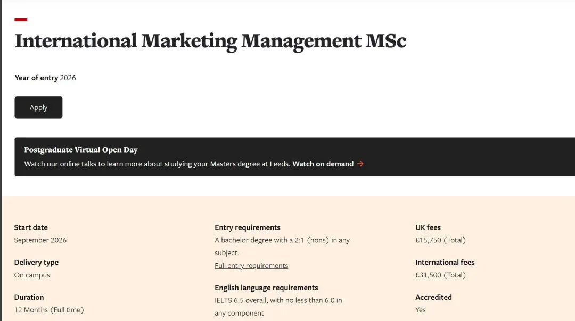The height and width of the screenshot is (321, 575).
Task: Select the 12 Months (Full time) duration
Action: pyautogui.click(x=49, y=310)
